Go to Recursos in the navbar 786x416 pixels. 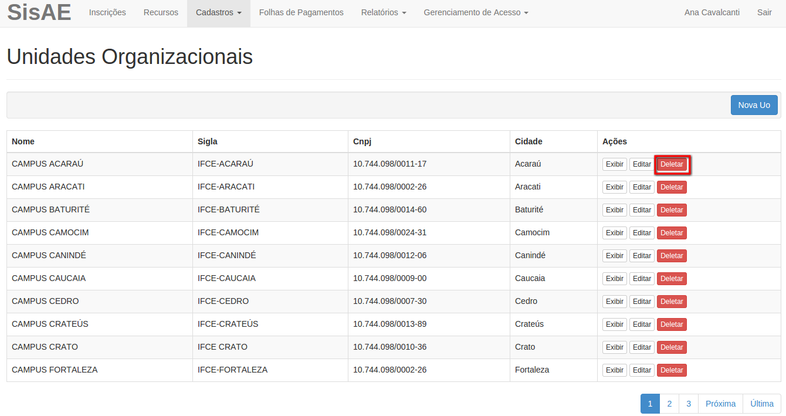coord(161,12)
